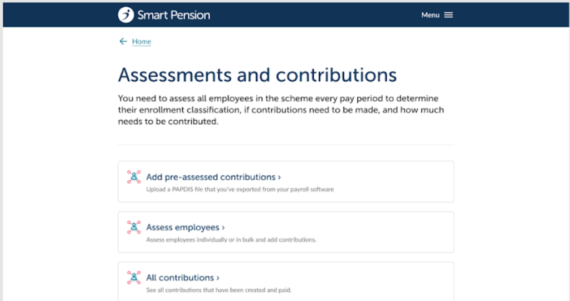The width and height of the screenshot is (570, 301).
Task: Open the All contributions link
Action: (x=180, y=277)
